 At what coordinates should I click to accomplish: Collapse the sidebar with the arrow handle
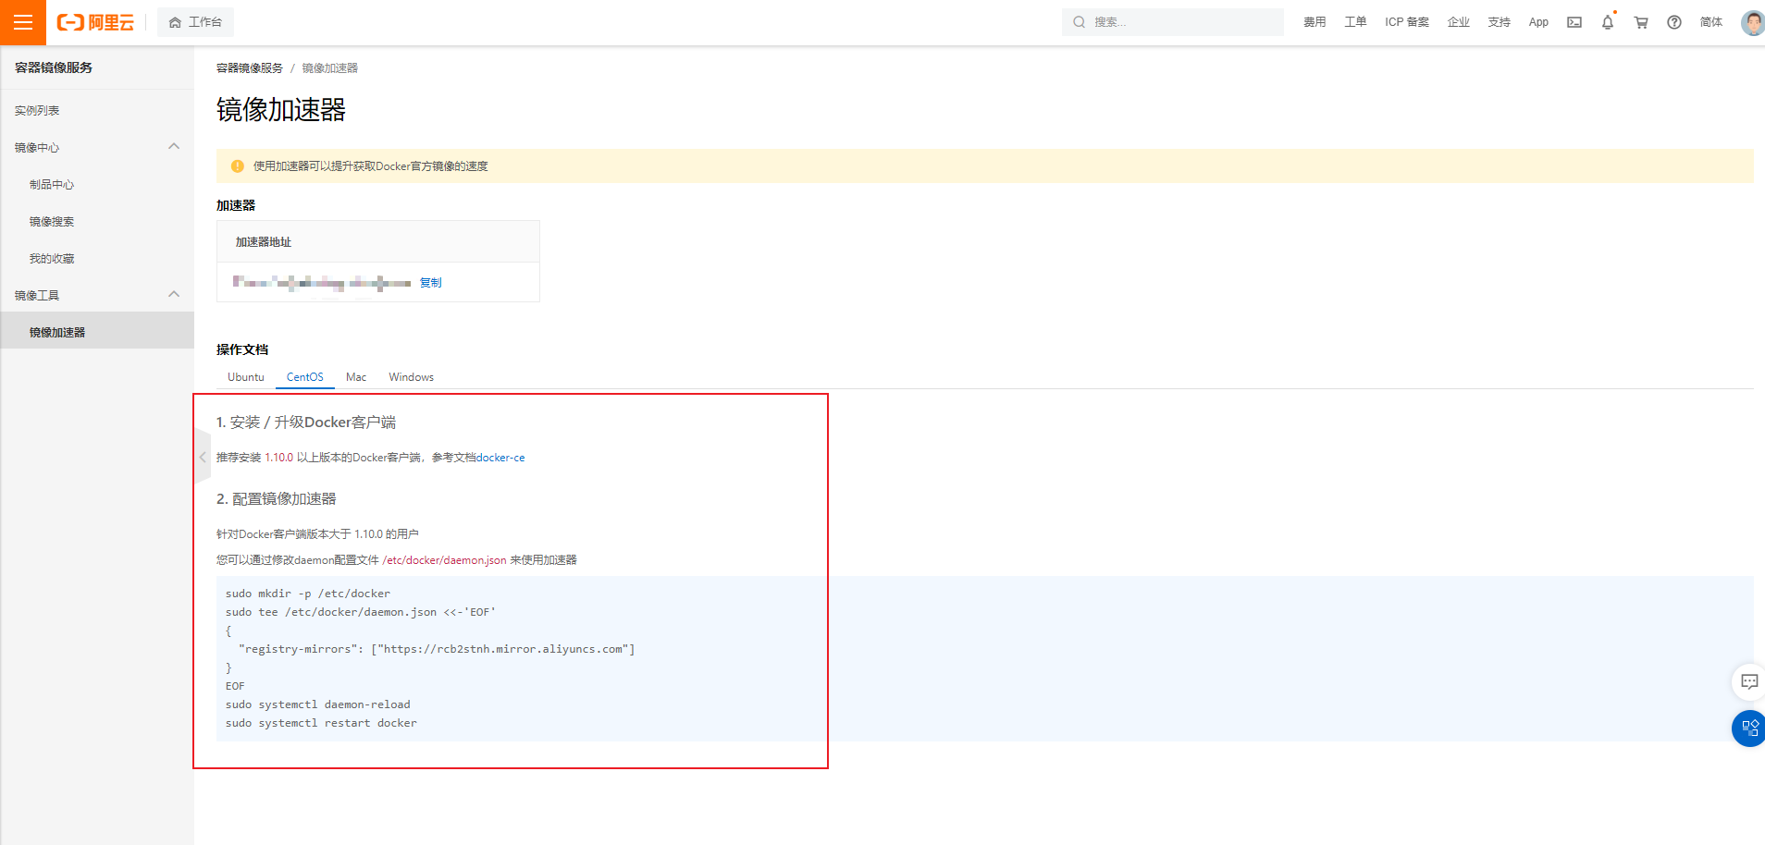click(203, 457)
